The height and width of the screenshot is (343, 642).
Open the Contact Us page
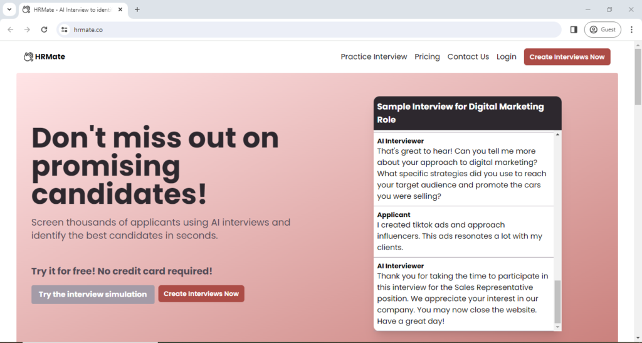pos(468,57)
